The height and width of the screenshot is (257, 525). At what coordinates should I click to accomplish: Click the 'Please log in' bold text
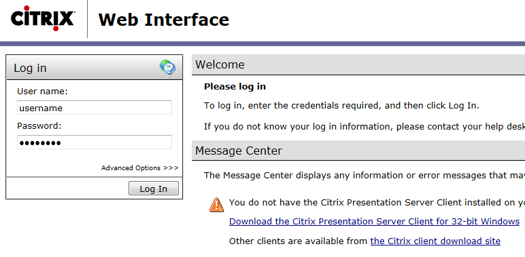pos(235,87)
